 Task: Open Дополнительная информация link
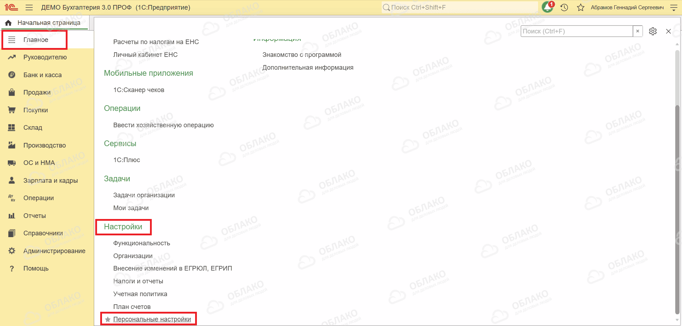click(308, 68)
